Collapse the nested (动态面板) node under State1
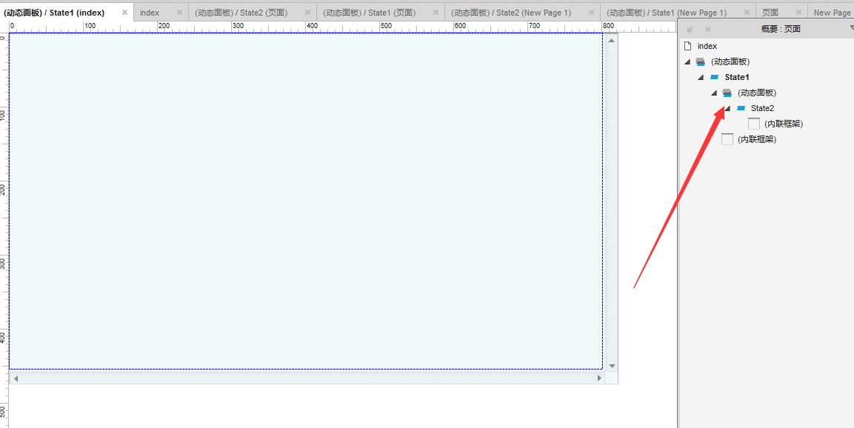This screenshot has width=854, height=428. [x=714, y=93]
